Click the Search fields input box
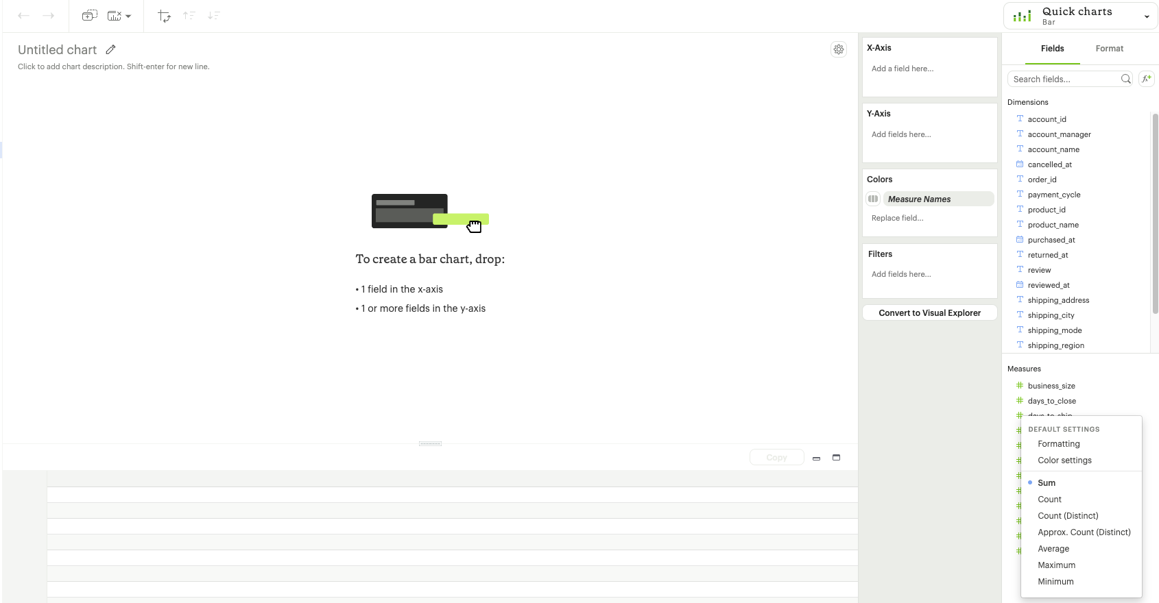 (x=1064, y=79)
